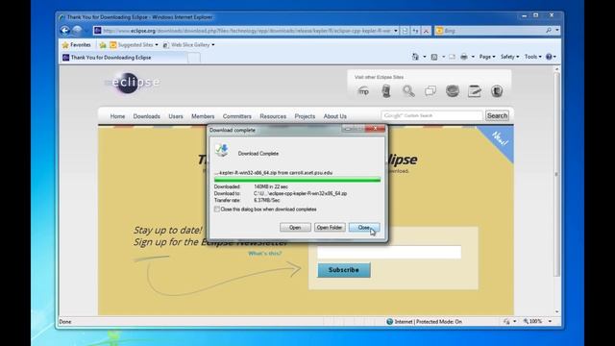This screenshot has width=615, height=346.
Task: Expand the Print button dropdown arrow
Action: pos(473,57)
